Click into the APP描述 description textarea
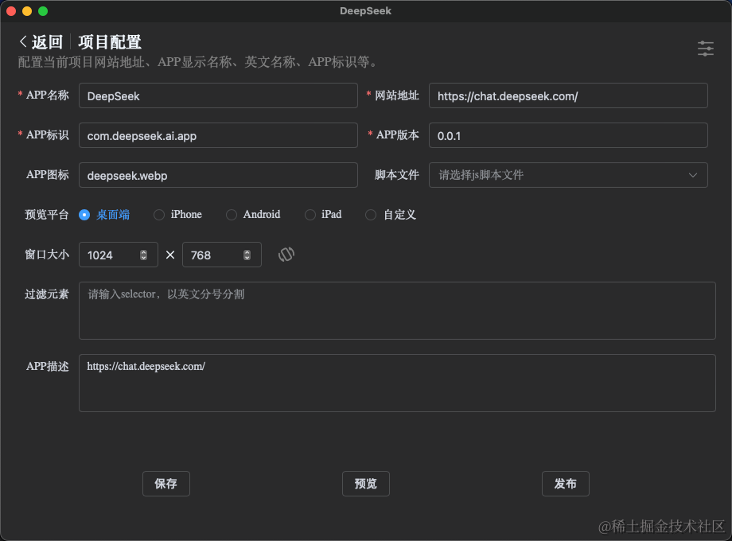 [x=397, y=383]
